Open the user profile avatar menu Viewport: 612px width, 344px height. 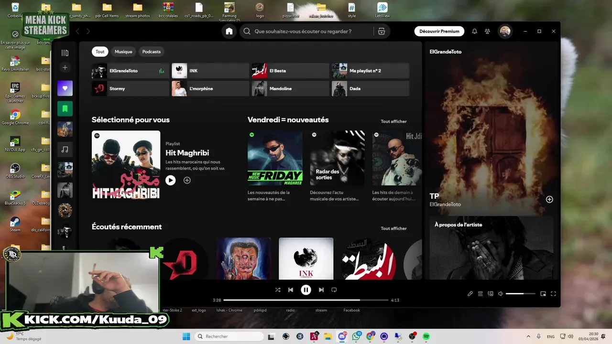(505, 31)
